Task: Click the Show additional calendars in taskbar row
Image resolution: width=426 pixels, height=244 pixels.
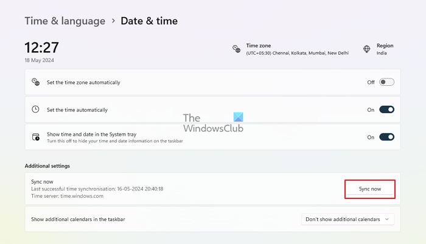Action: tap(82, 219)
